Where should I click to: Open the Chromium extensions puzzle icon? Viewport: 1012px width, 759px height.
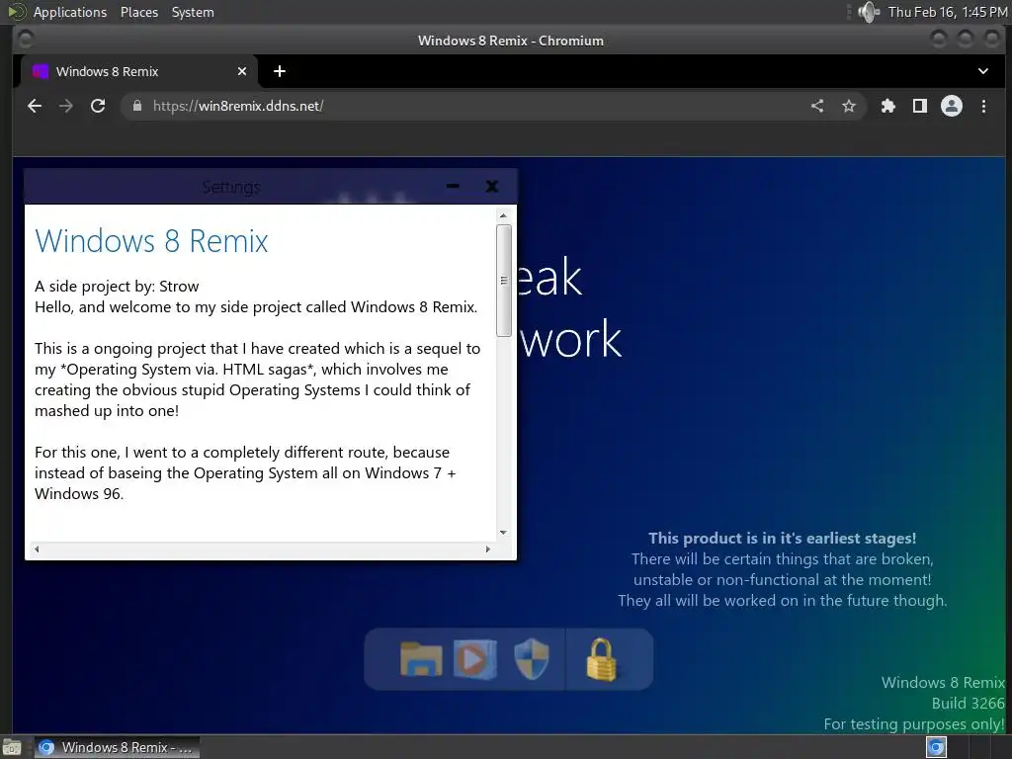[888, 106]
